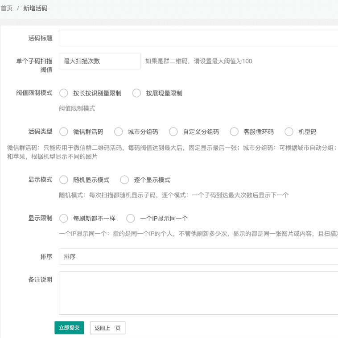Choose 客服循环码 as the code type
Viewport: 338px width, 338px height.
[x=234, y=132]
